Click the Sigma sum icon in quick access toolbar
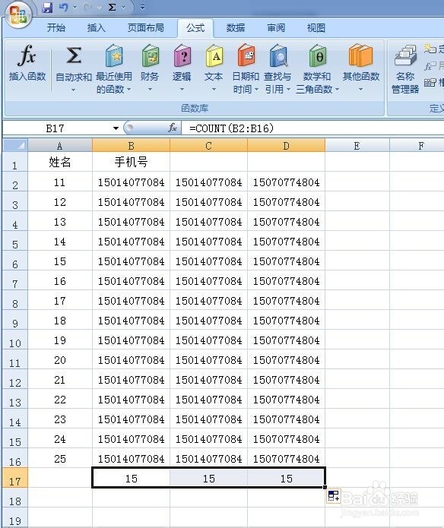The image size is (444, 528). 112,7
